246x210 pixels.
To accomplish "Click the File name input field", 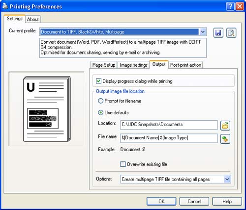I will (169, 138).
